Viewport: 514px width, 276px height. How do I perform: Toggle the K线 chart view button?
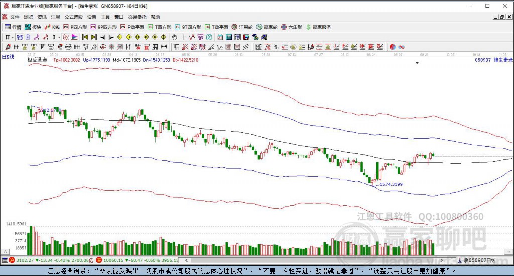(x=52, y=27)
